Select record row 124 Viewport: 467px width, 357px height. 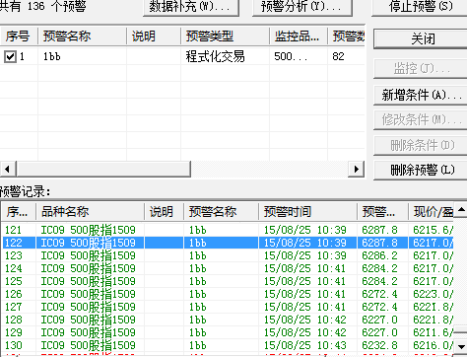coord(228,268)
